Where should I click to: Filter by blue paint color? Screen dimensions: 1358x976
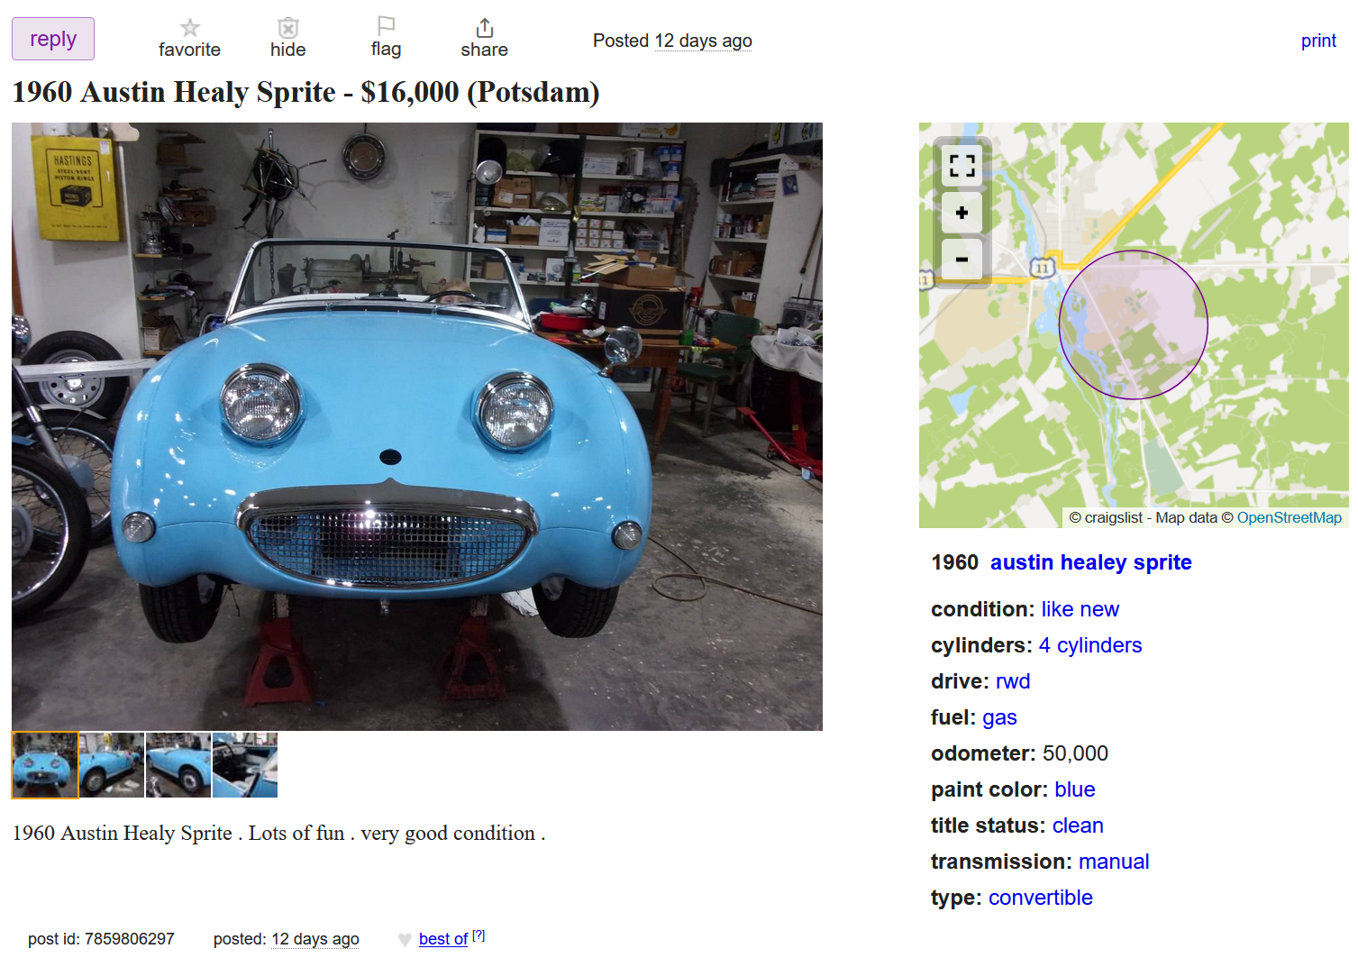1075,789
